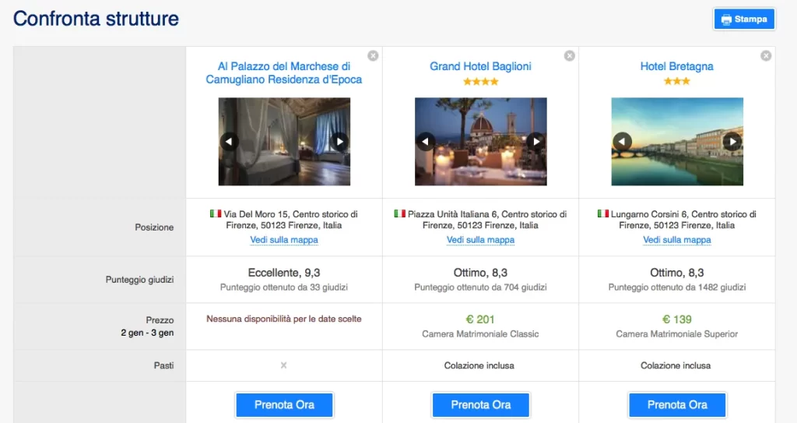Click 'Punteggio ottenuto da 1482 giudizi'
Viewport: 797px width, 423px height.
click(x=677, y=287)
